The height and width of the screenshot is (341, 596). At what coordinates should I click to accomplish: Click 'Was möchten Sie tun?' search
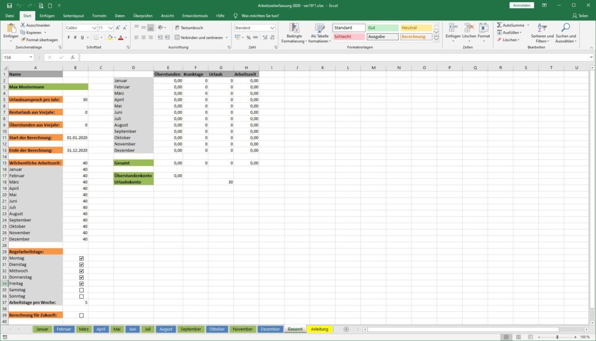[x=260, y=16]
